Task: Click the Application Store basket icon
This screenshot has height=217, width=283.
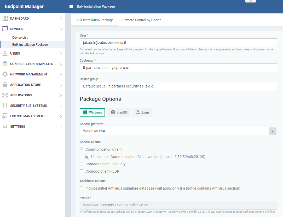Action: click(5, 85)
